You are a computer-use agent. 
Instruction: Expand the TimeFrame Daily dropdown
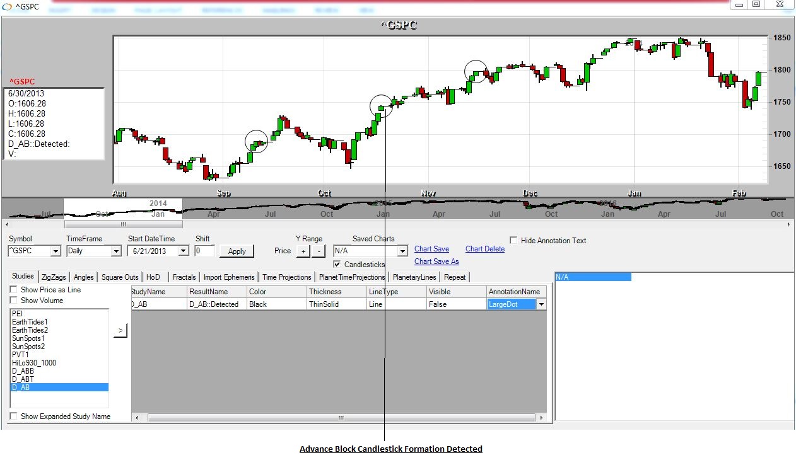point(115,251)
